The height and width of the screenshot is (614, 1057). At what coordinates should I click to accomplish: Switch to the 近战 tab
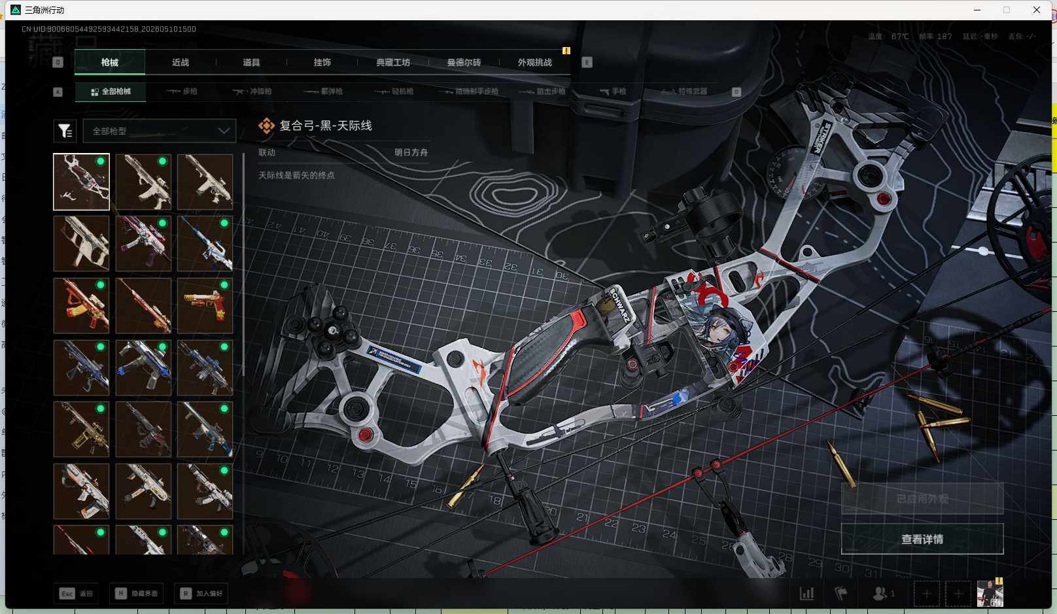coord(181,62)
